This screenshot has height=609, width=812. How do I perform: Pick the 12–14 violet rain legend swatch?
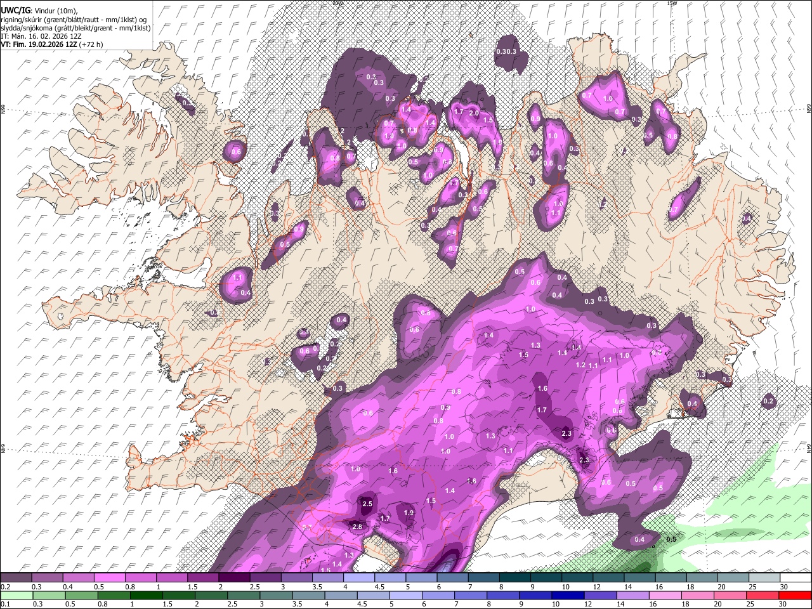tap(599, 596)
